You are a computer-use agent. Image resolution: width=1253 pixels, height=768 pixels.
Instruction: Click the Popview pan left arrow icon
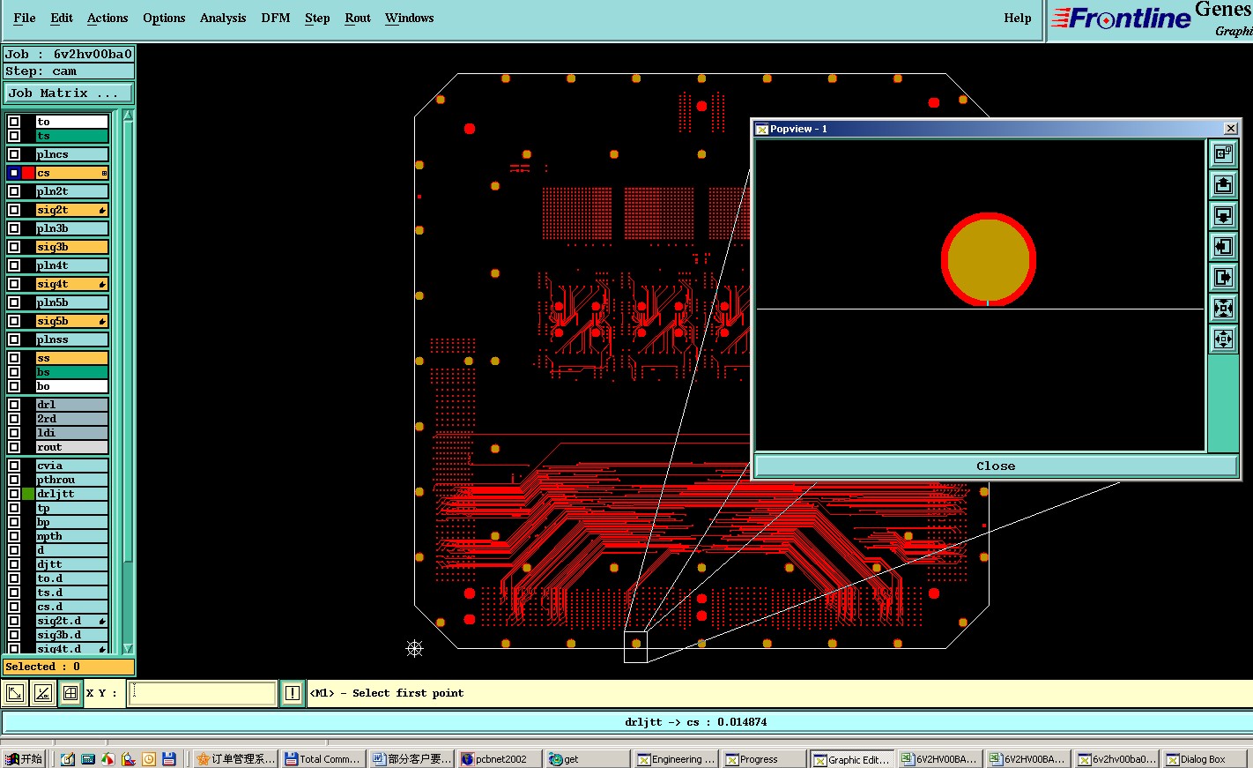click(1223, 247)
